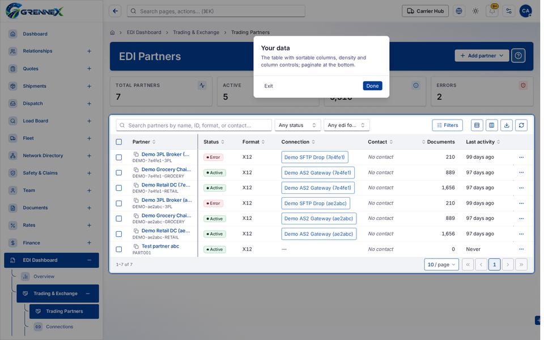The width and height of the screenshot is (544, 340).
Task: Open the settings sliders icon in top bar
Action: 509,11
